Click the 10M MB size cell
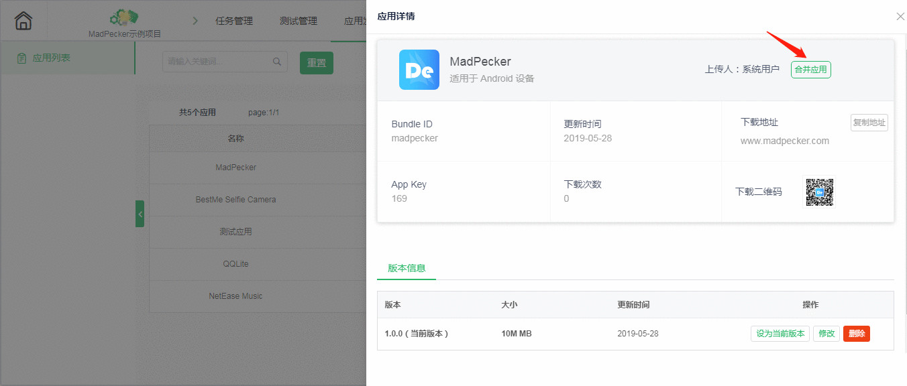 (x=517, y=334)
